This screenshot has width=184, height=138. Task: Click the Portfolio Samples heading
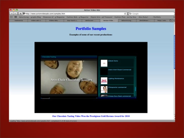[x=91, y=29]
